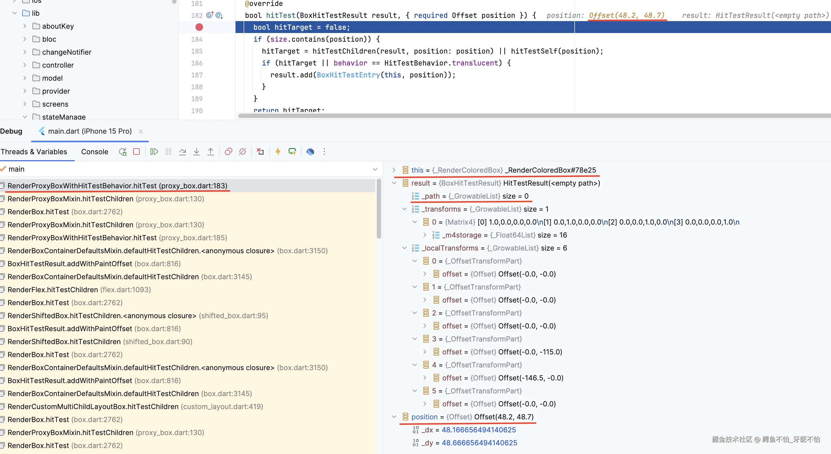Open the View Breakpoints dialog
This screenshot has height=454, width=831.
pos(228,152)
